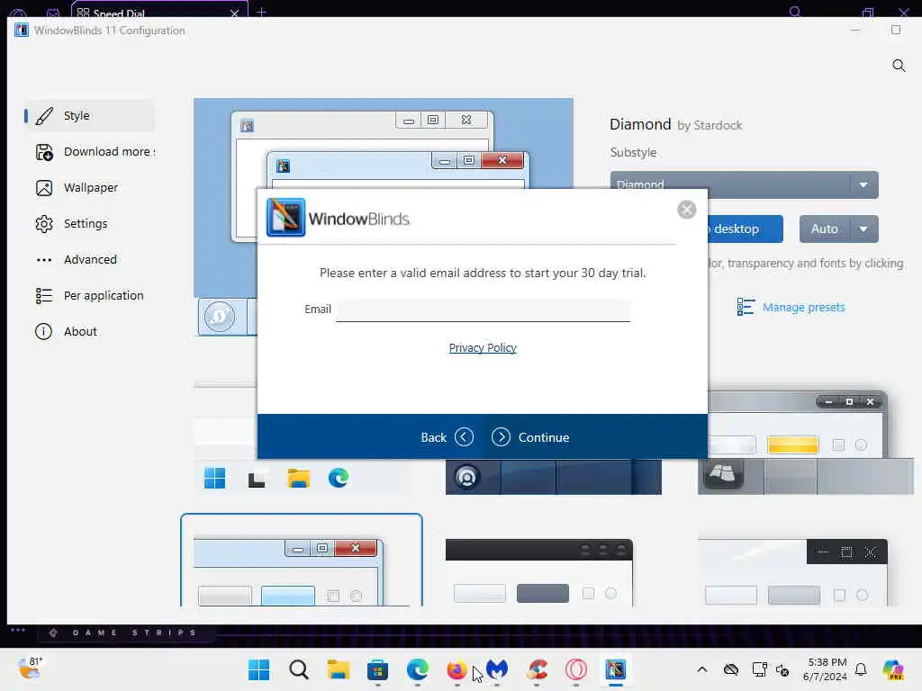The width and height of the screenshot is (922, 691).
Task: Click the Settings gear icon
Action: click(x=44, y=224)
